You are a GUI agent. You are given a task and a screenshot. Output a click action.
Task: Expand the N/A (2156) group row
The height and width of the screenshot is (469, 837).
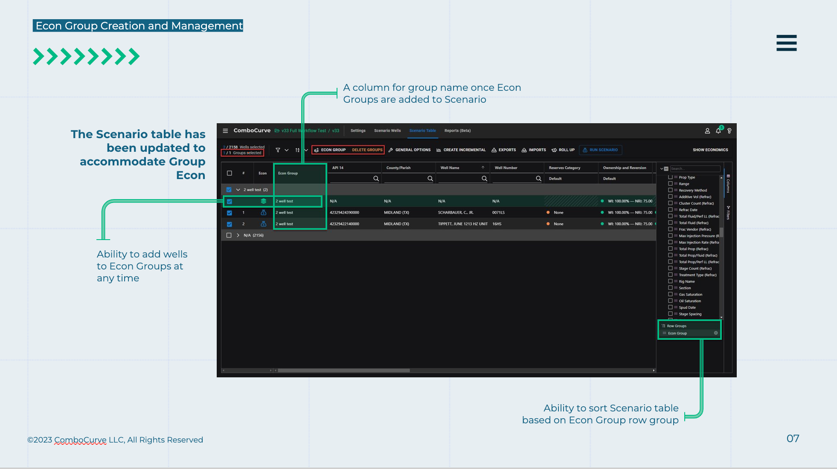coord(238,235)
